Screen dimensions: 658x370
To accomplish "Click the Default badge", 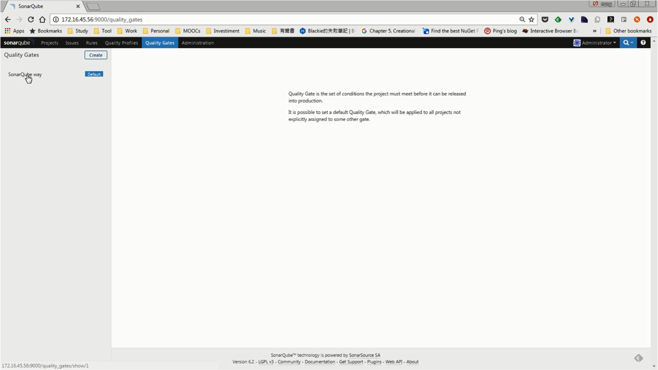I will click(94, 74).
